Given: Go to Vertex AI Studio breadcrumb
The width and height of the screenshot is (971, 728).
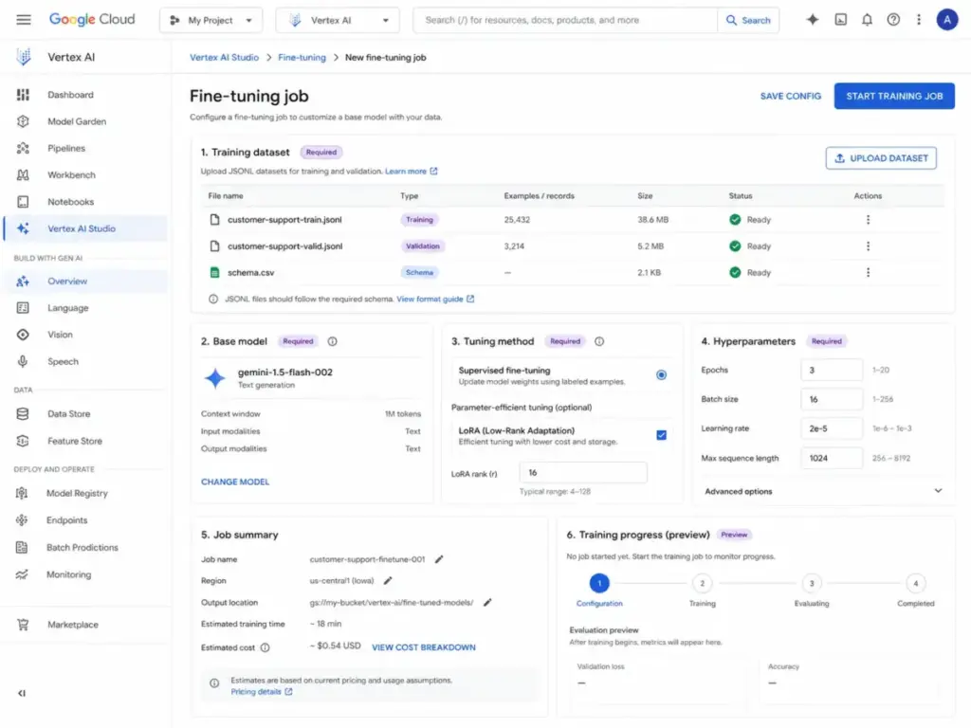Looking at the screenshot, I should point(224,57).
